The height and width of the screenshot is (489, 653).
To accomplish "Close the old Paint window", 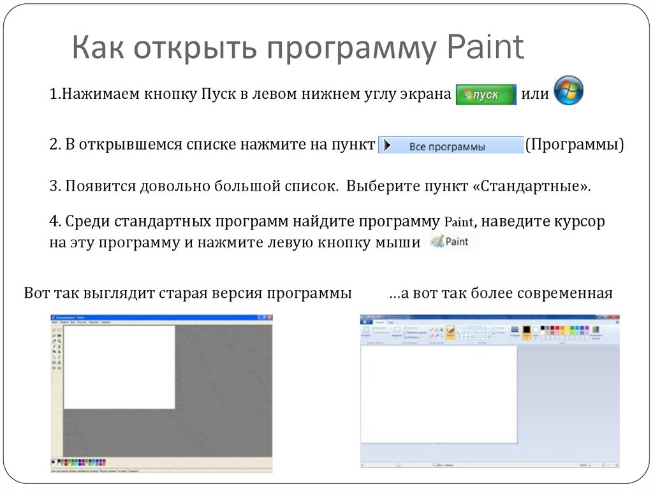I will point(270,317).
